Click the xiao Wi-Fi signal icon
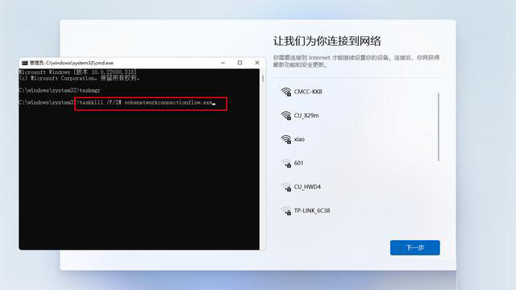 [286, 139]
